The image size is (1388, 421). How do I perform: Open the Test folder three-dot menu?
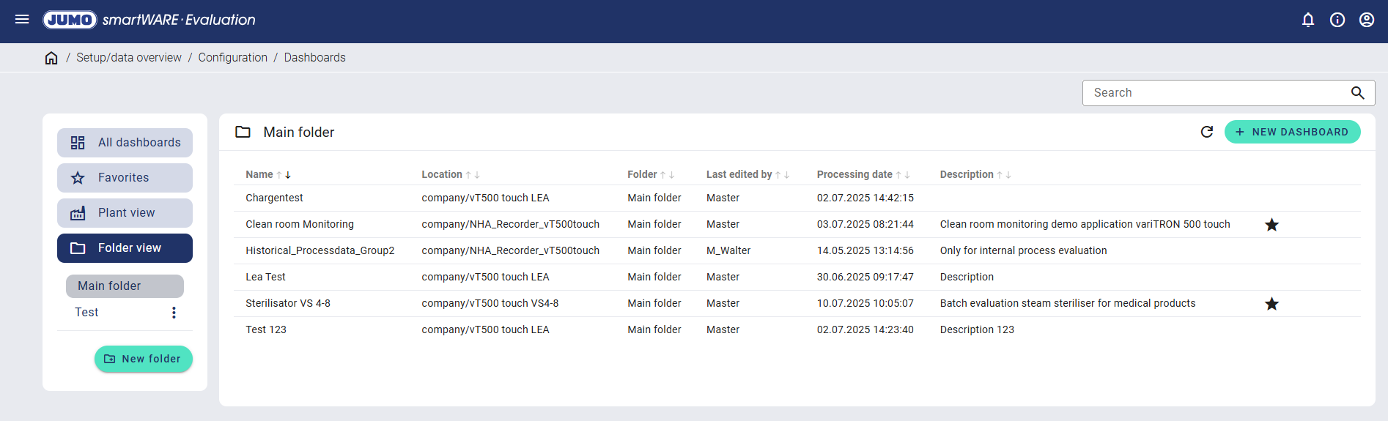(174, 313)
